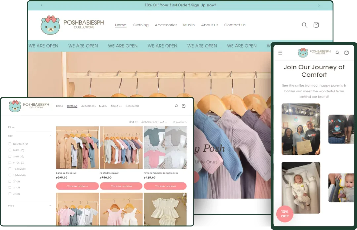Viewport: 357px width, 230px height.
Task: Expand the Price filter section
Action: [x=50, y=205]
